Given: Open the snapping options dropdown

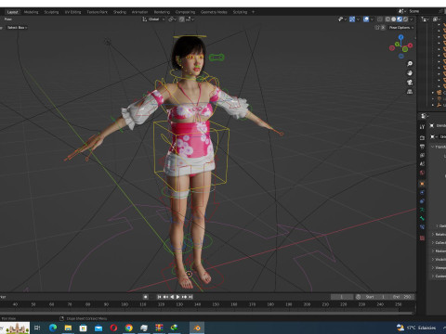Looking at the screenshot, I should [x=190, y=19].
